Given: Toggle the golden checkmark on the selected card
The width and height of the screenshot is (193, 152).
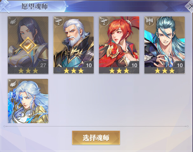Looking at the screenshot, I should coord(28,46).
